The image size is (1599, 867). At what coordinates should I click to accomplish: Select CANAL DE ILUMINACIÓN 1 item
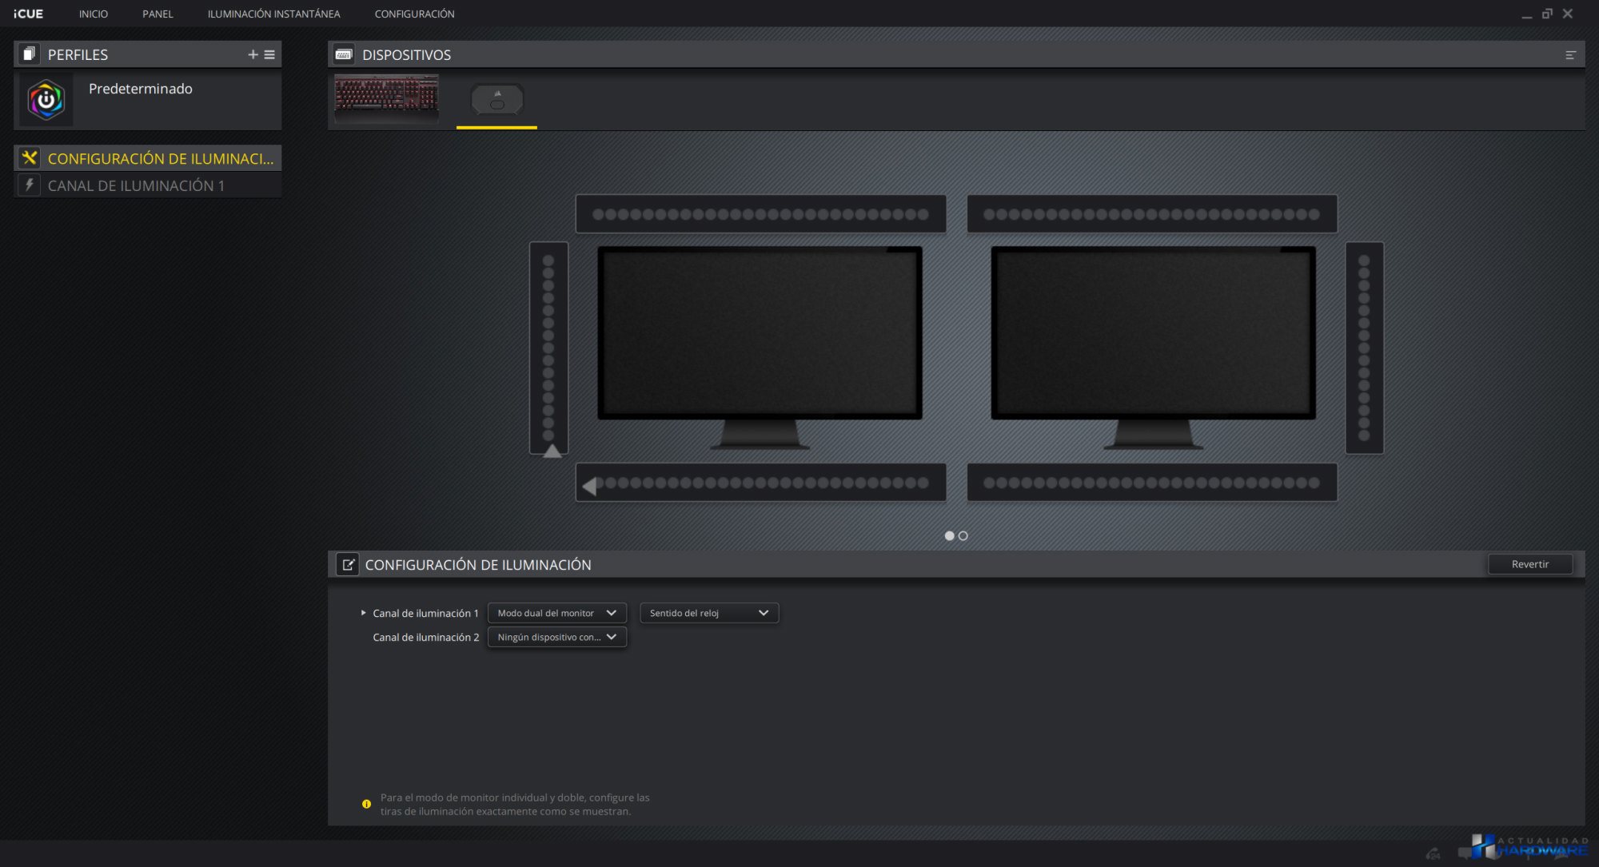coord(136,185)
